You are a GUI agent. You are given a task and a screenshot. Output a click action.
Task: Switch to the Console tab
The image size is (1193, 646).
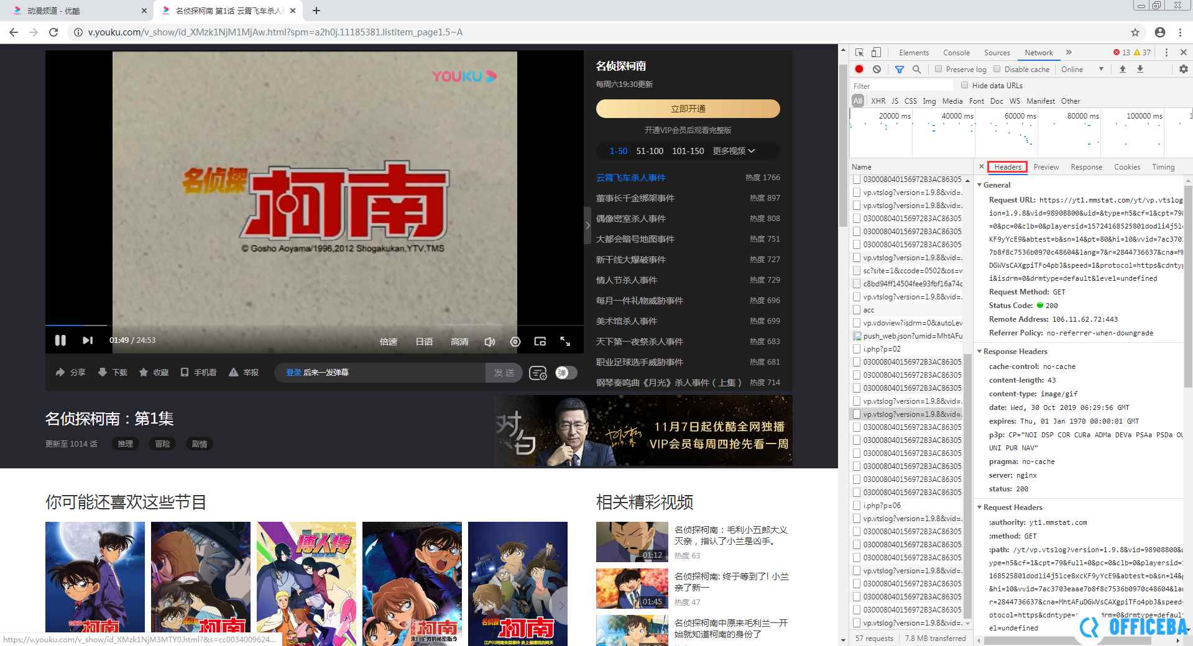[956, 53]
